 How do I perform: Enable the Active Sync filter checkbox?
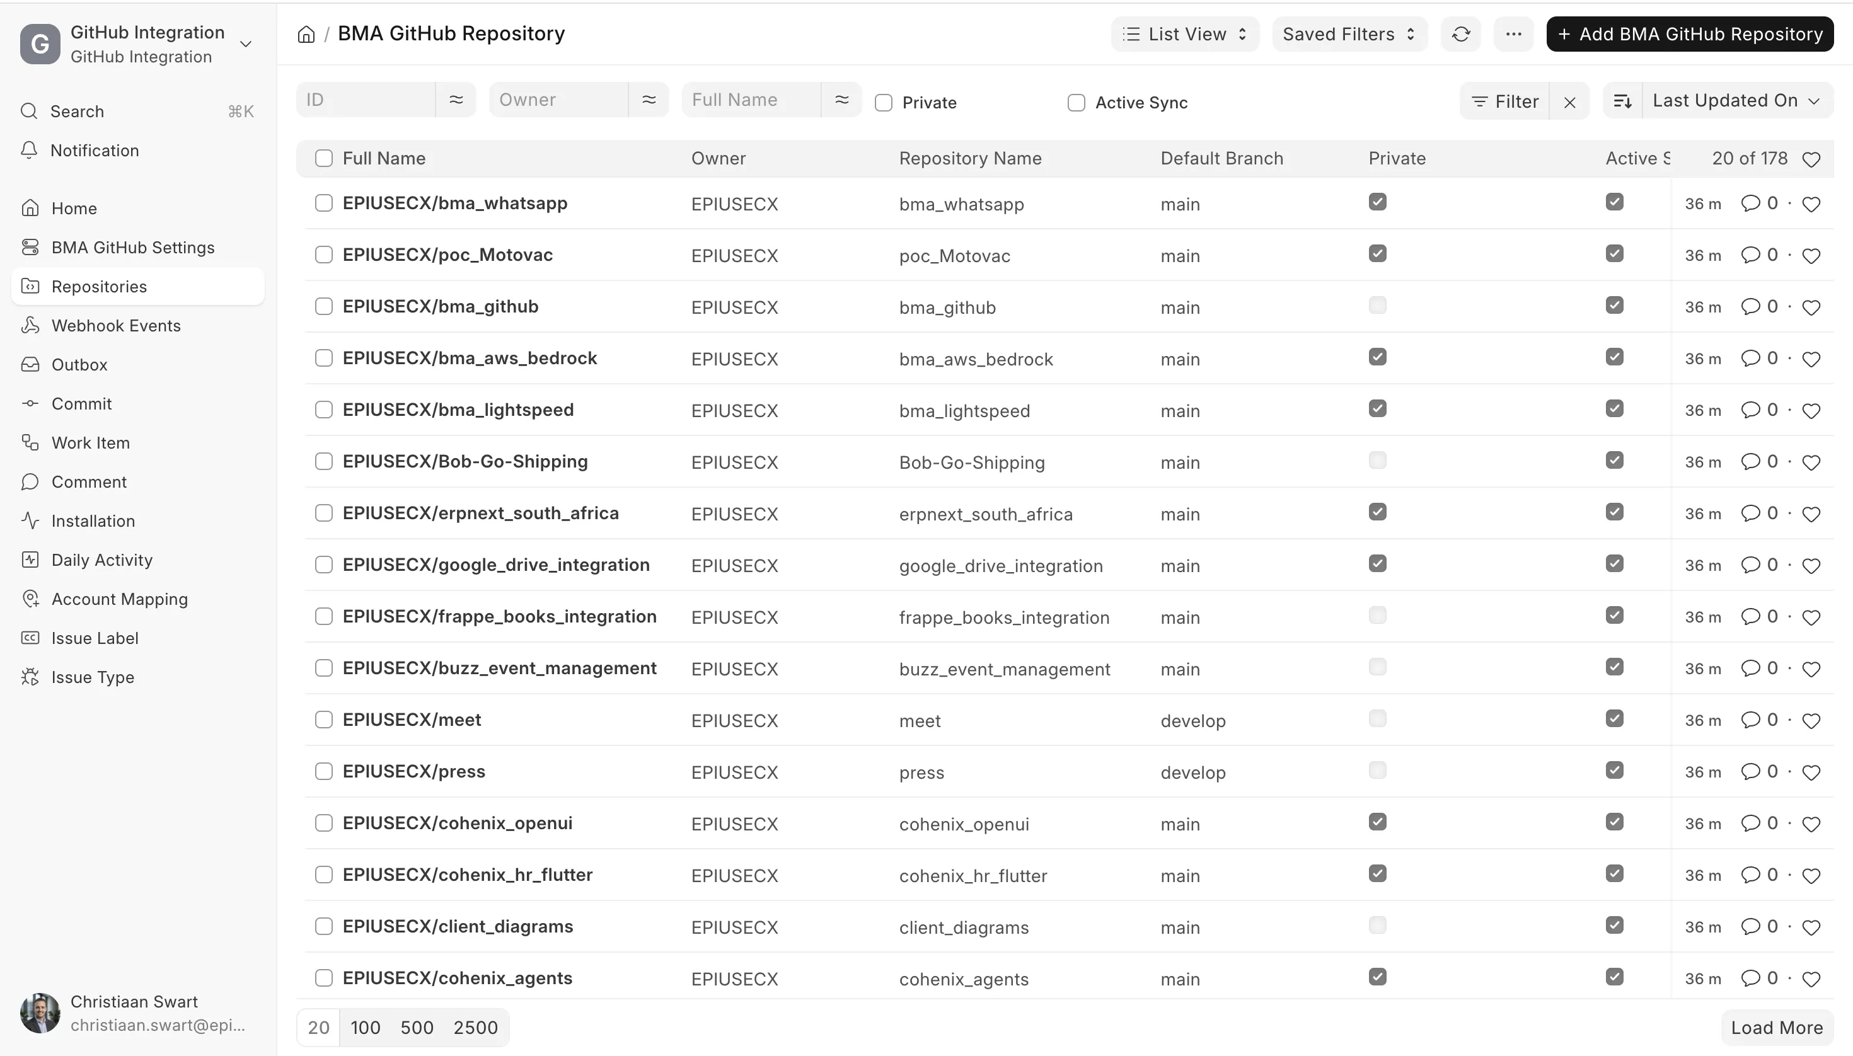coord(1076,103)
